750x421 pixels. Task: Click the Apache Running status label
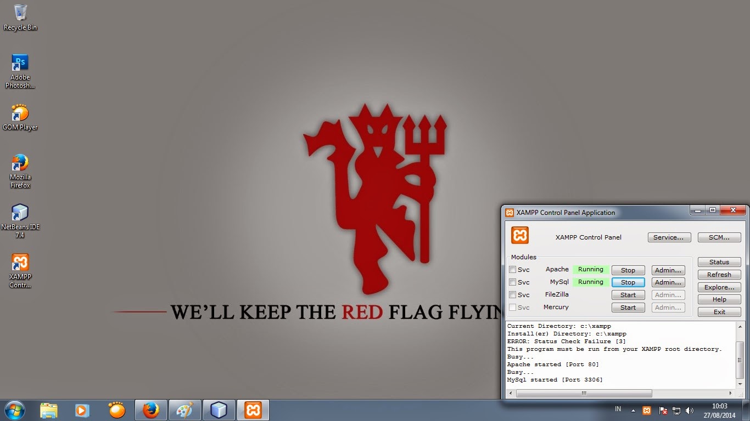point(591,270)
